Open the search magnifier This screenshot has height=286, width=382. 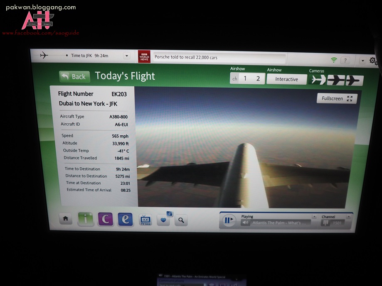181,220
